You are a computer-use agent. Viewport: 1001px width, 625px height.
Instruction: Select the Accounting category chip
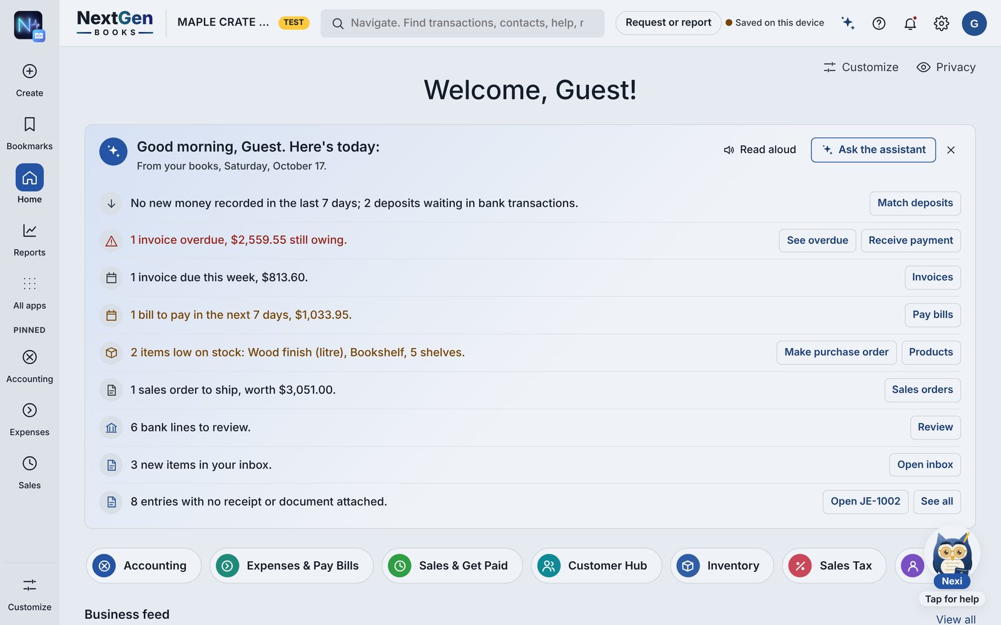coord(144,566)
